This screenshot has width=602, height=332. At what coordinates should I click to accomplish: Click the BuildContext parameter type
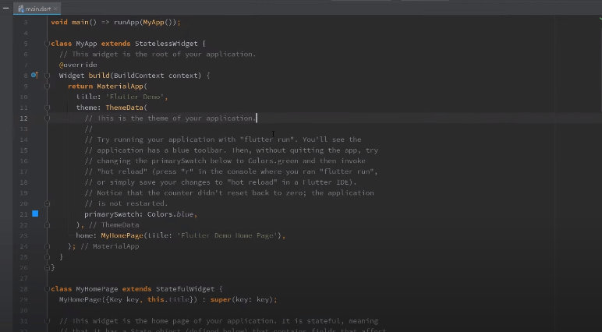(x=139, y=76)
